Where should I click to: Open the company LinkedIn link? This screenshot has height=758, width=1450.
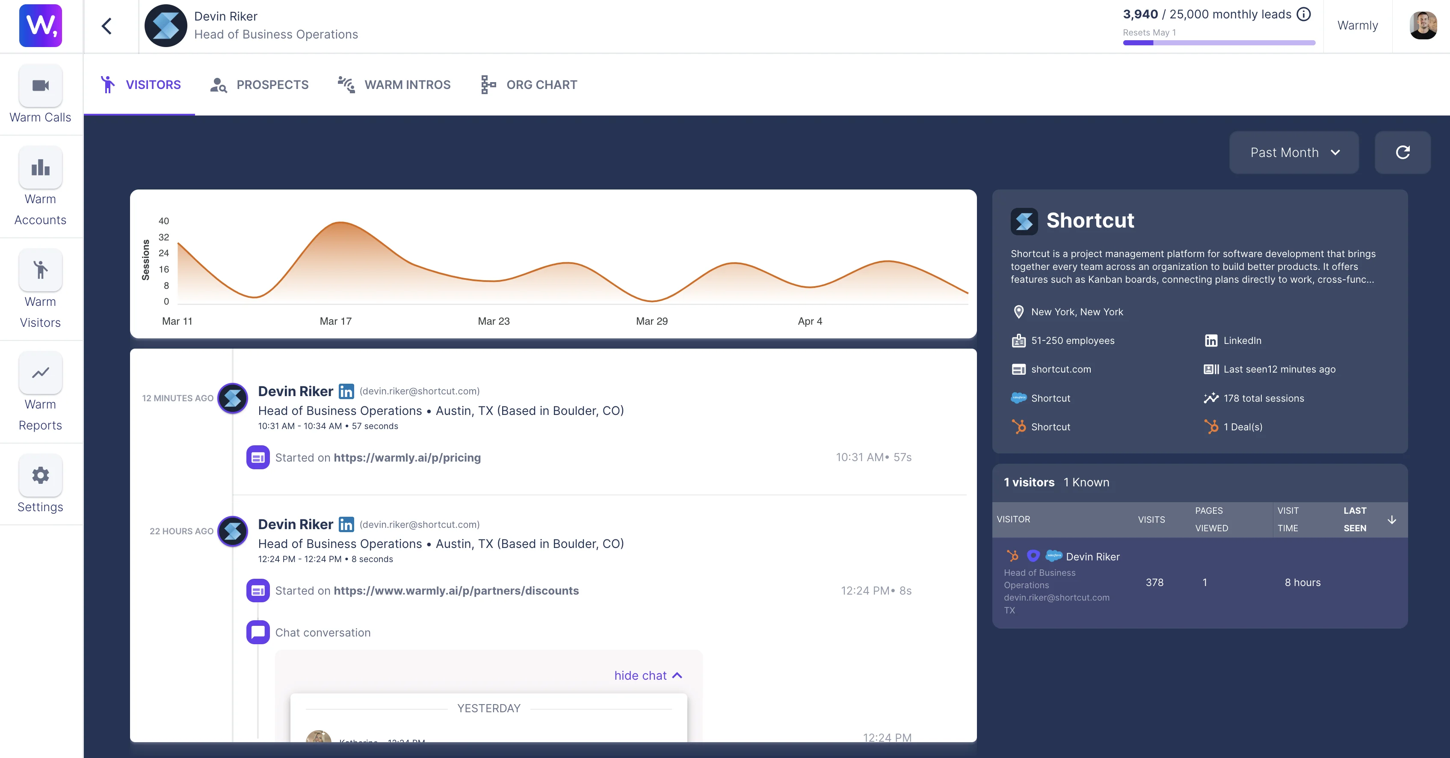point(1233,341)
